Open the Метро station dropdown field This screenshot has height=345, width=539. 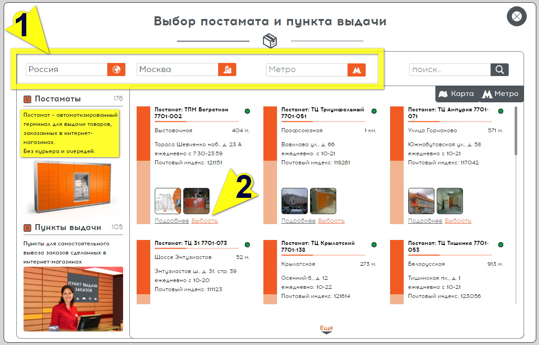(306, 70)
